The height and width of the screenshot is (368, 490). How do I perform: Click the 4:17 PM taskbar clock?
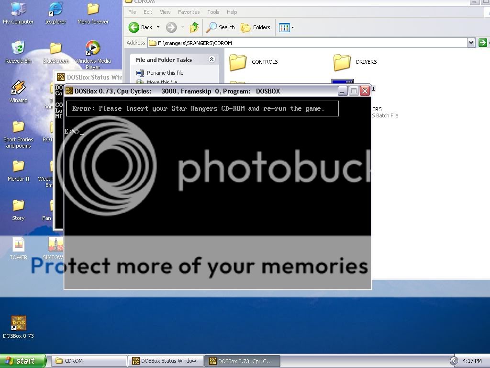point(472,361)
